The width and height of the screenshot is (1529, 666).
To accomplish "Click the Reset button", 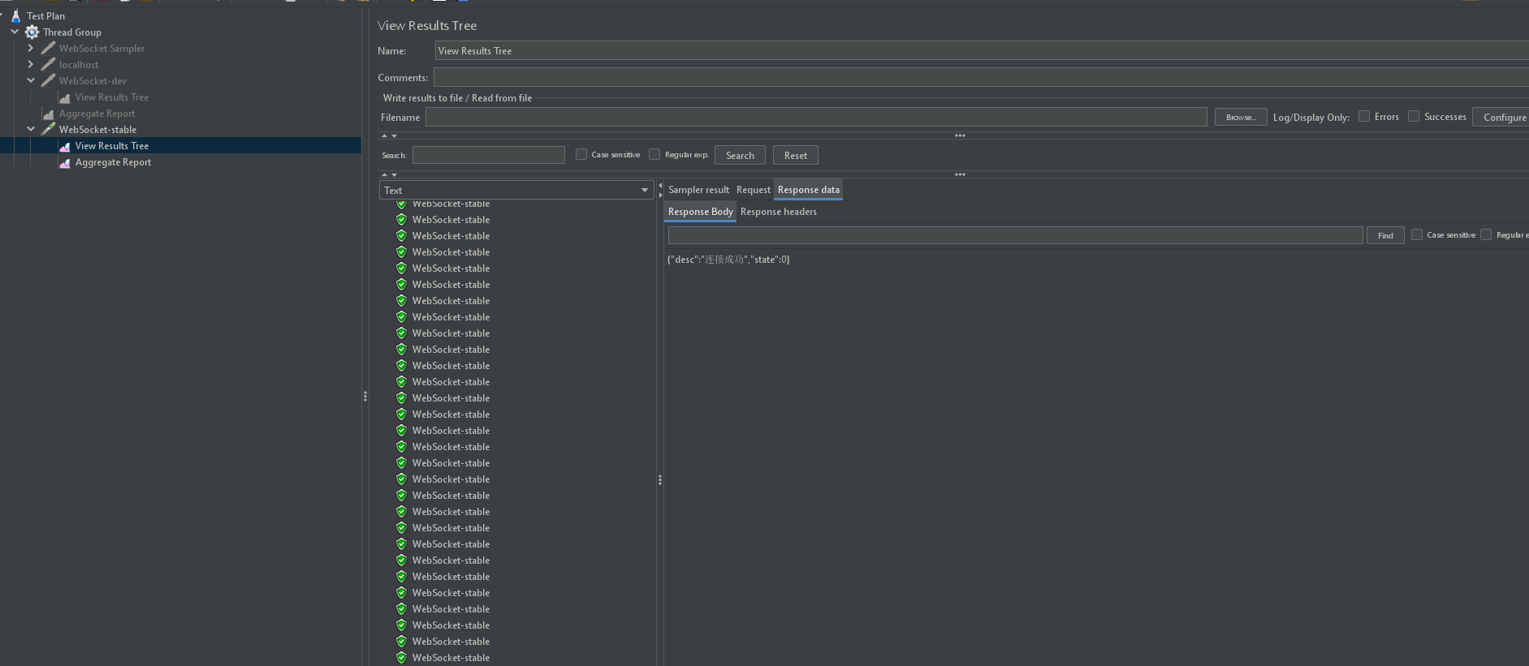I will [796, 155].
